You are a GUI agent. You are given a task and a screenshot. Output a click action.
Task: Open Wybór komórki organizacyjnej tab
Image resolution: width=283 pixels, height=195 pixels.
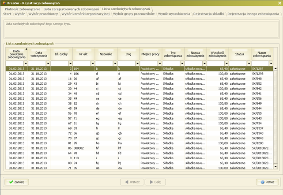[86, 14]
